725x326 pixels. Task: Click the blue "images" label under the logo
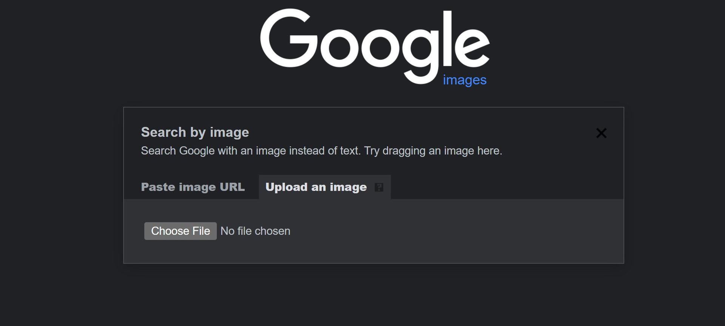464,80
